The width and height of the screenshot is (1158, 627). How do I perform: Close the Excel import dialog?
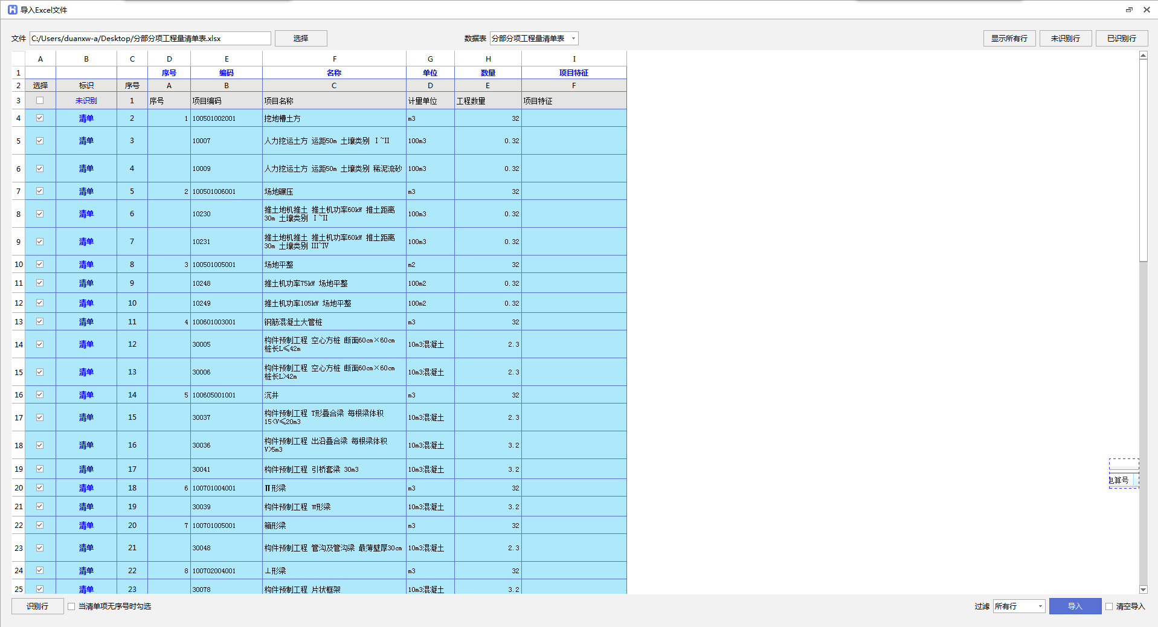click(1147, 10)
